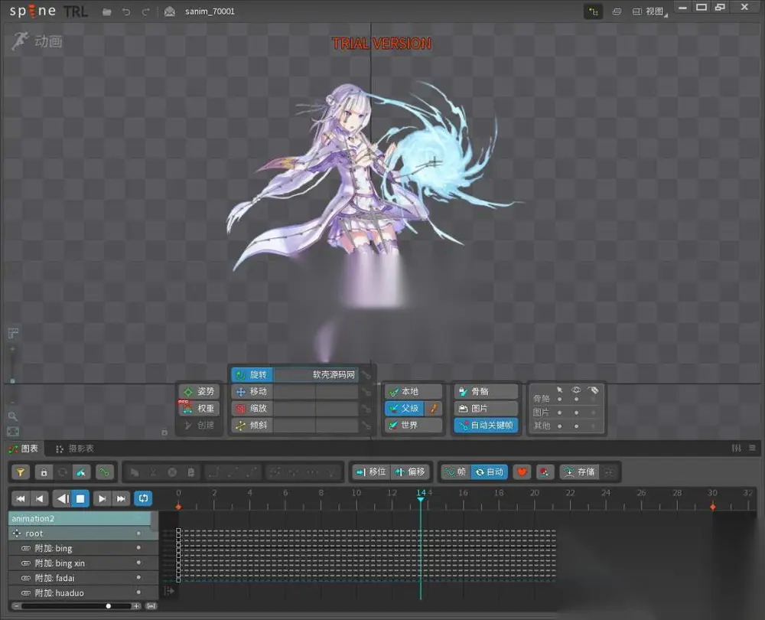765x620 pixels.
Task: Toggle the loop playback button
Action: click(x=143, y=498)
